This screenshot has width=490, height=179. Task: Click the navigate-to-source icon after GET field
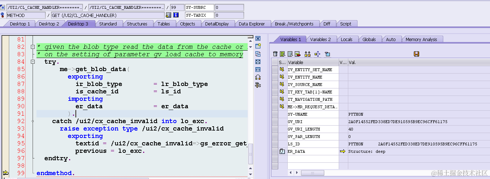click(168, 15)
